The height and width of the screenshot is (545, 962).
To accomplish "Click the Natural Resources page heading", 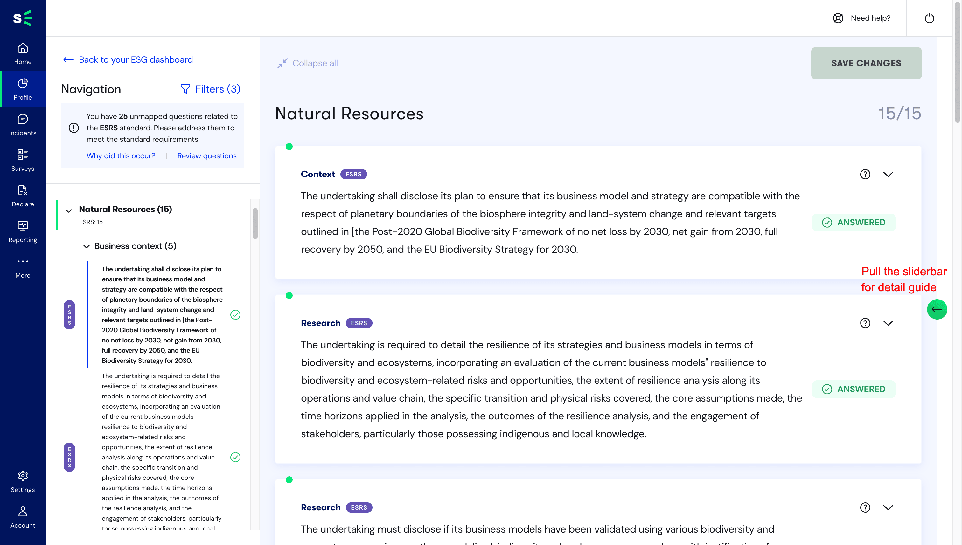I will tap(349, 114).
